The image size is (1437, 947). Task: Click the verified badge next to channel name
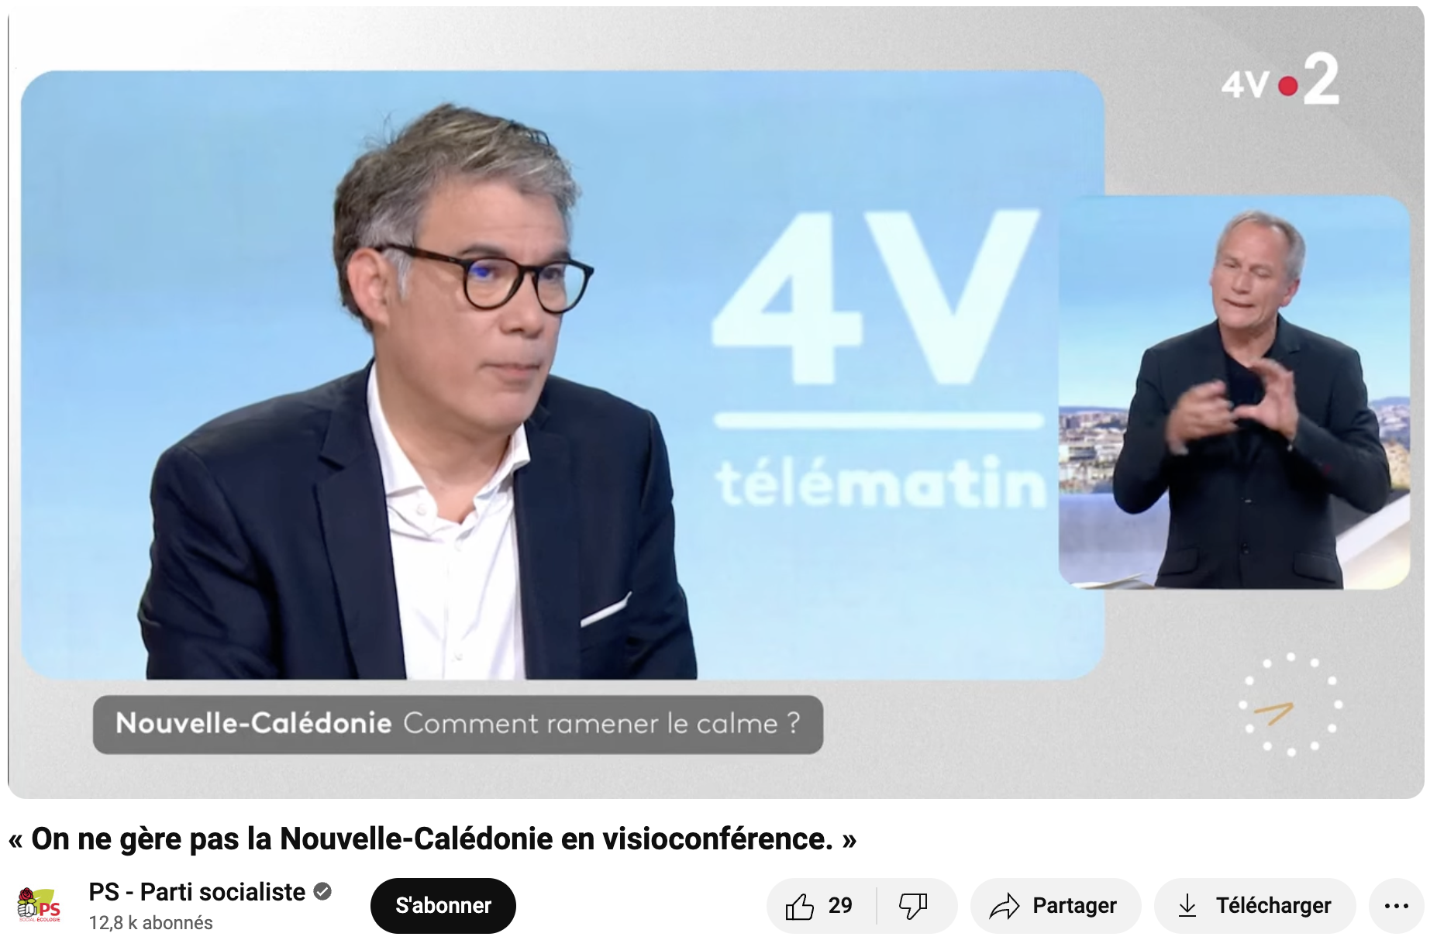(322, 892)
